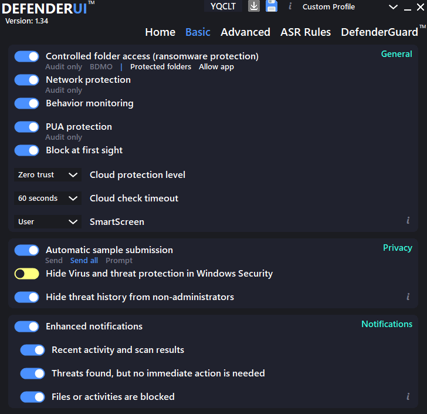Open the ASR Rules tab
The height and width of the screenshot is (414, 427).
(x=306, y=32)
